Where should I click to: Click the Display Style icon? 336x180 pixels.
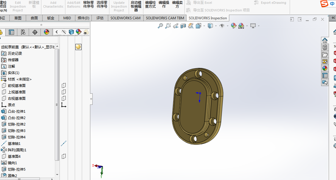(x=211, y=26)
